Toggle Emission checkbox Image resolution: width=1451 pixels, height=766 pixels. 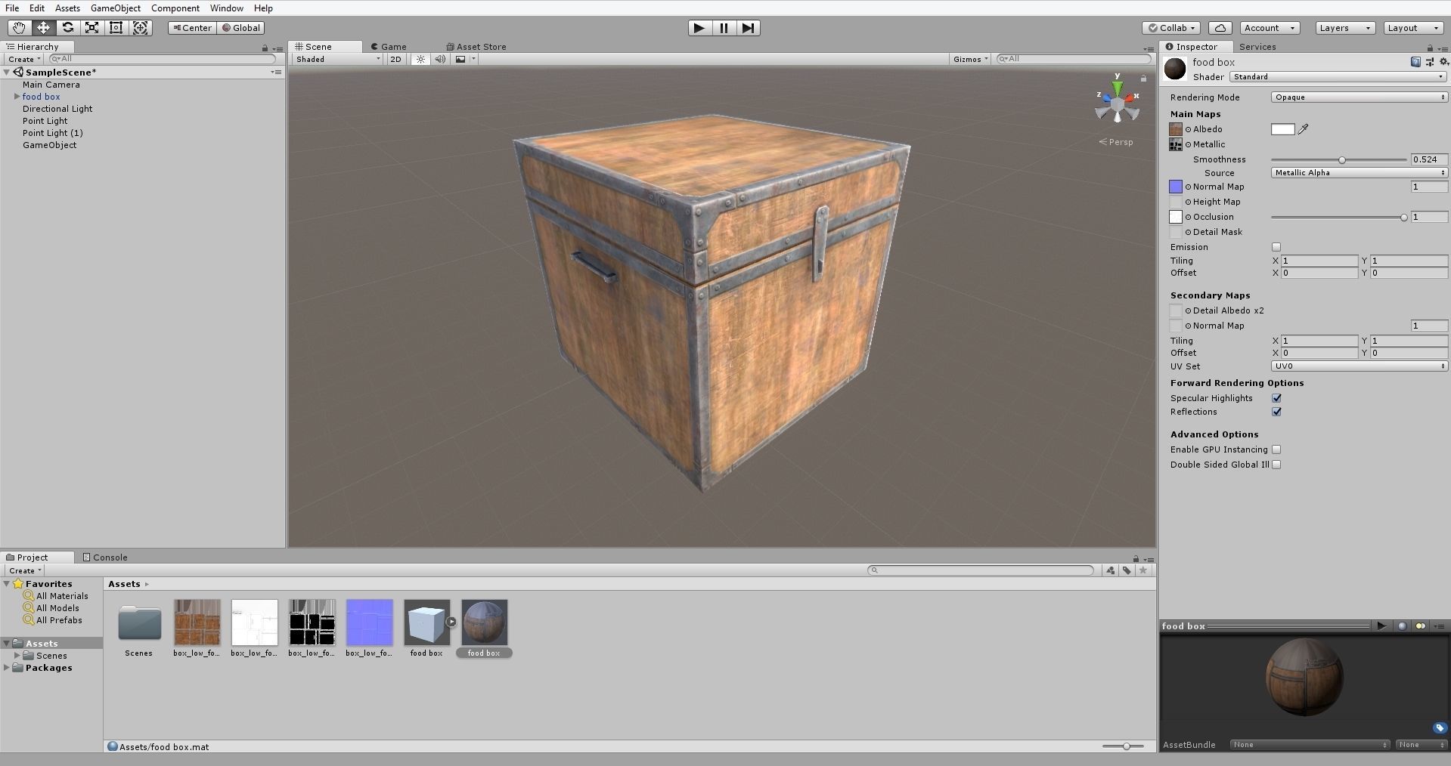coord(1276,247)
